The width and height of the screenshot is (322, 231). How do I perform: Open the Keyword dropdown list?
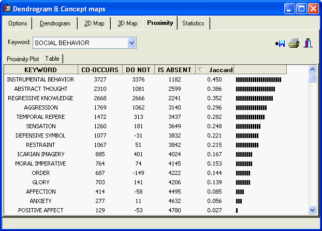(131, 43)
